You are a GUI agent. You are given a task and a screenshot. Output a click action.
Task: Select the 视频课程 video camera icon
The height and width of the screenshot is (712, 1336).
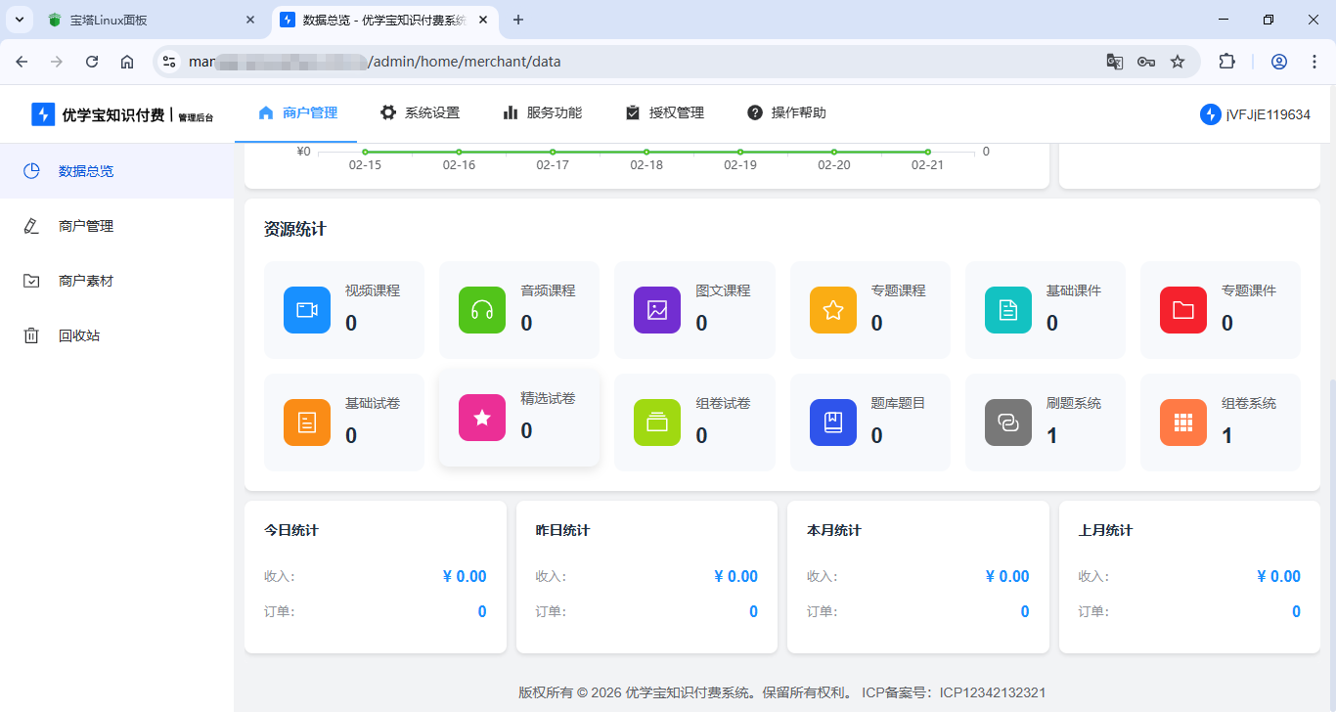point(306,309)
